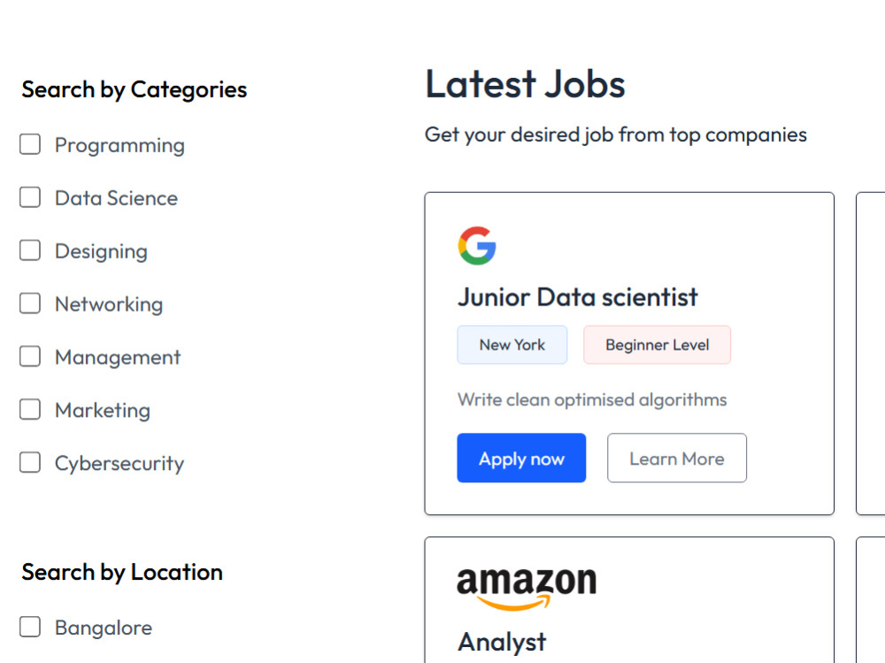Check the Bangalore location checkbox
The image size is (885, 663).
[x=30, y=627]
